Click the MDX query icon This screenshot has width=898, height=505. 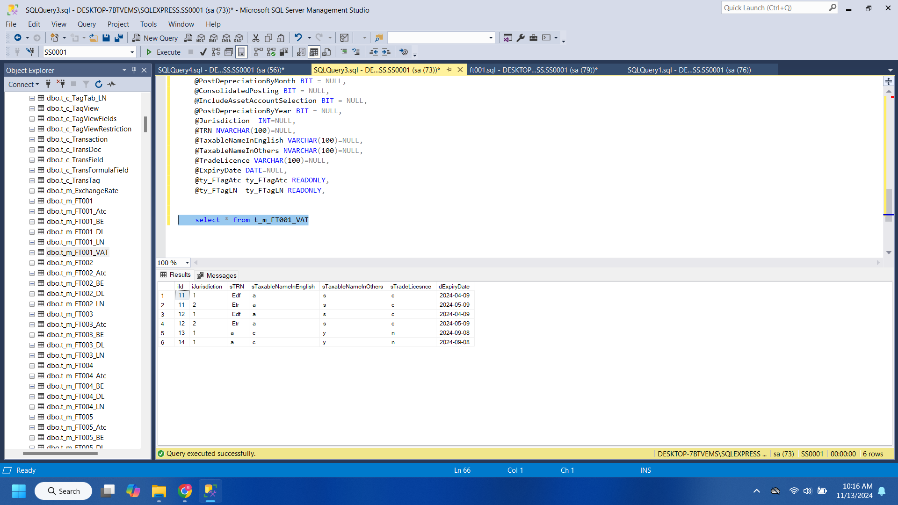[201, 38]
